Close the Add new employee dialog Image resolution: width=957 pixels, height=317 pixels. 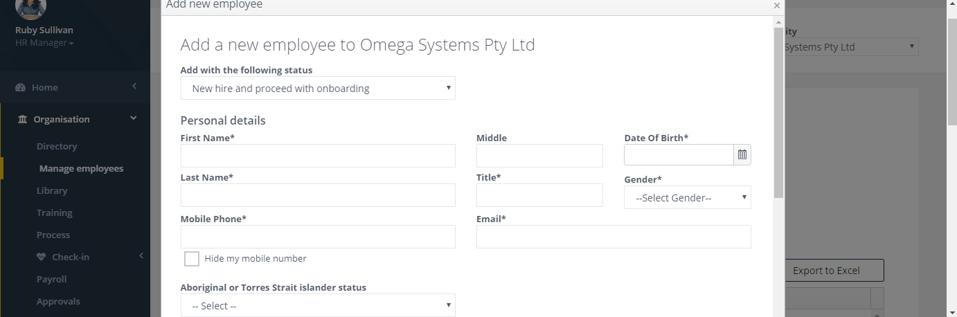point(777,6)
